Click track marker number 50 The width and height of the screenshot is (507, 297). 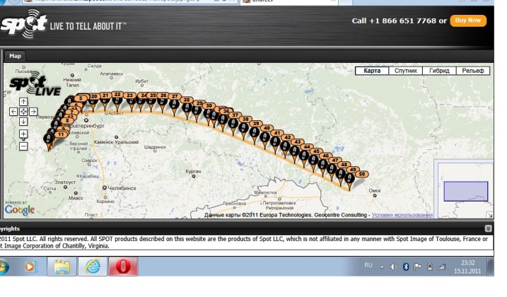coord(362,174)
